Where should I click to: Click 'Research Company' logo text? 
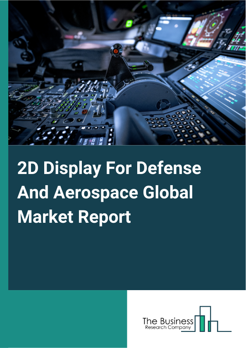click(168, 328)
